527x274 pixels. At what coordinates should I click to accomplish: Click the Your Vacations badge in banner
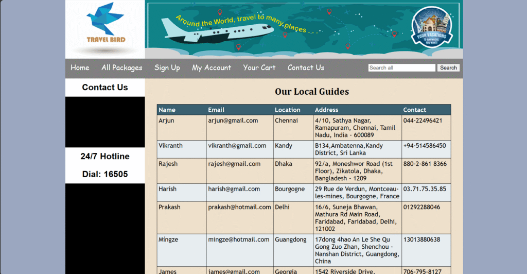click(x=432, y=27)
